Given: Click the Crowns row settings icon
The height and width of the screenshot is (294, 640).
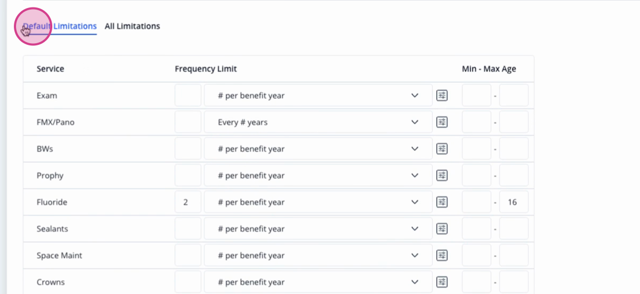Looking at the screenshot, I should tap(442, 282).
